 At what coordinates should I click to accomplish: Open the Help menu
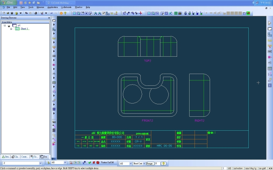pos(88,7)
